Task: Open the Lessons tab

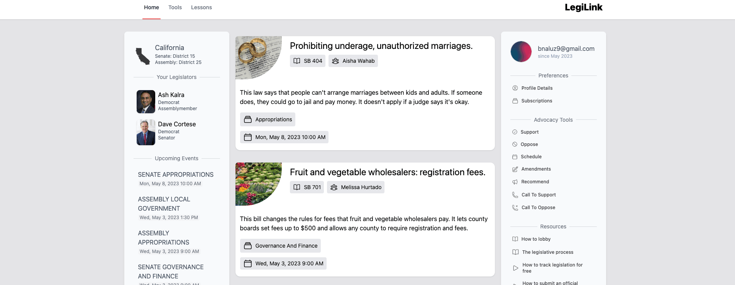Action: (202, 7)
